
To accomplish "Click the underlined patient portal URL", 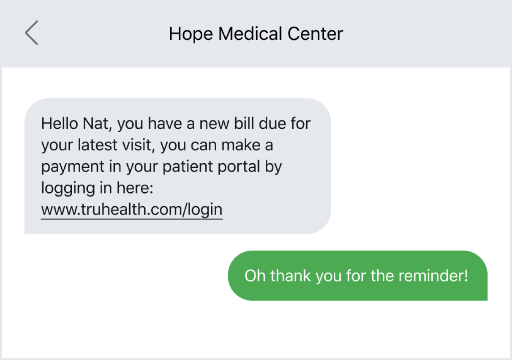I will pos(131,209).
